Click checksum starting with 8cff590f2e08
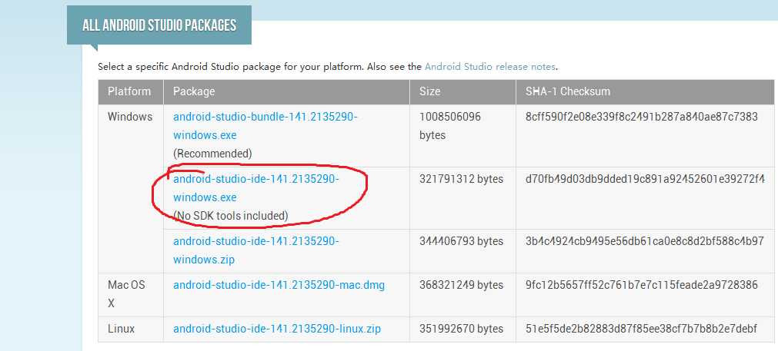The width and height of the screenshot is (778, 351). pos(642,117)
